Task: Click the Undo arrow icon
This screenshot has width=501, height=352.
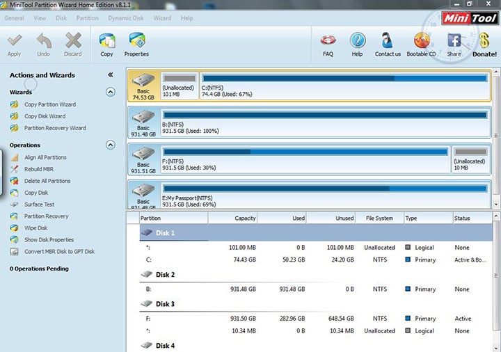Action: coord(44,40)
